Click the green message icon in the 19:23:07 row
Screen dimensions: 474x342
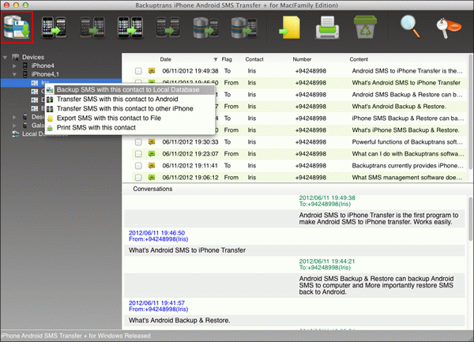point(152,154)
